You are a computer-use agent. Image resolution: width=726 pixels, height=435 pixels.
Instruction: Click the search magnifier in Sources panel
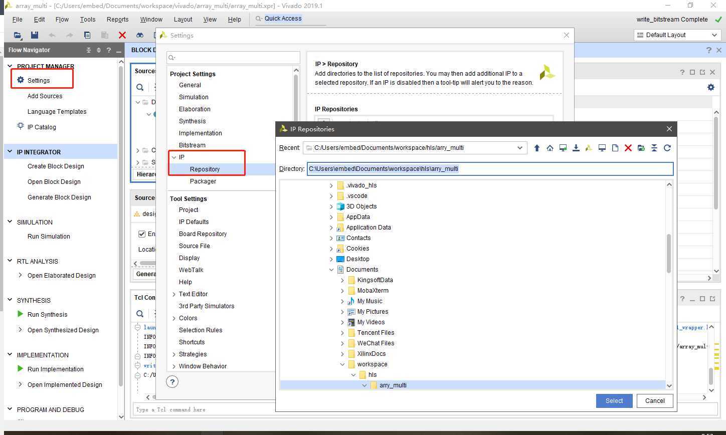click(x=140, y=87)
